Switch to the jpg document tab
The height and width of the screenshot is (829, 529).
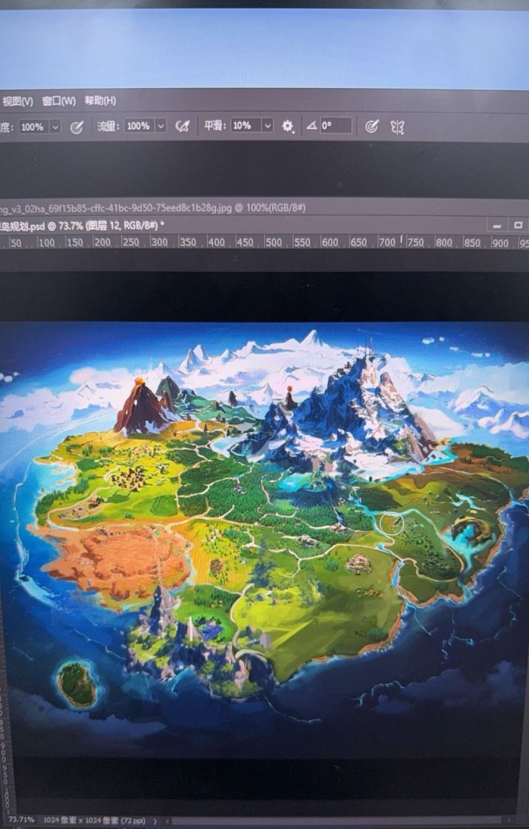coord(153,208)
